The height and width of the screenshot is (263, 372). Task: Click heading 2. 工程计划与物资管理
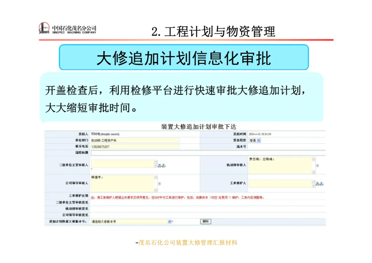pyautogui.click(x=213, y=32)
